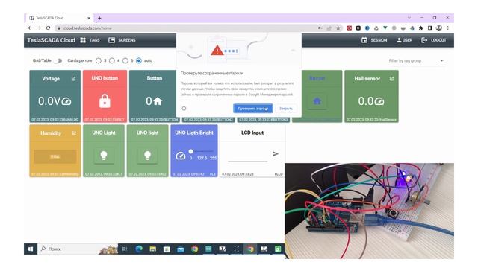The image size is (478, 268).
Task: Click the info icon in password popup
Action: [x=184, y=109]
